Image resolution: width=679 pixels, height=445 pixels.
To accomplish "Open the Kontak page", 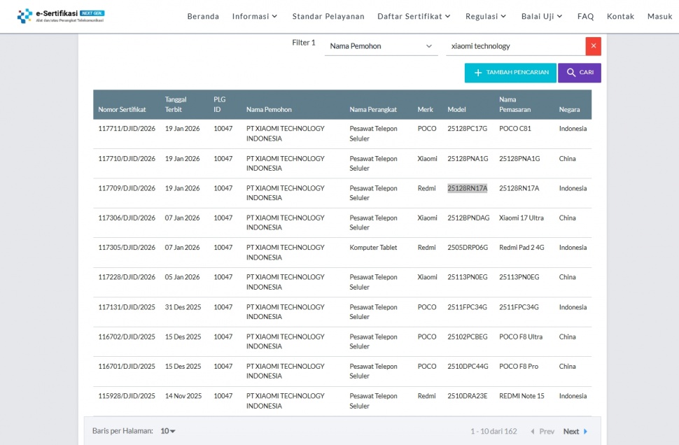I will (620, 16).
